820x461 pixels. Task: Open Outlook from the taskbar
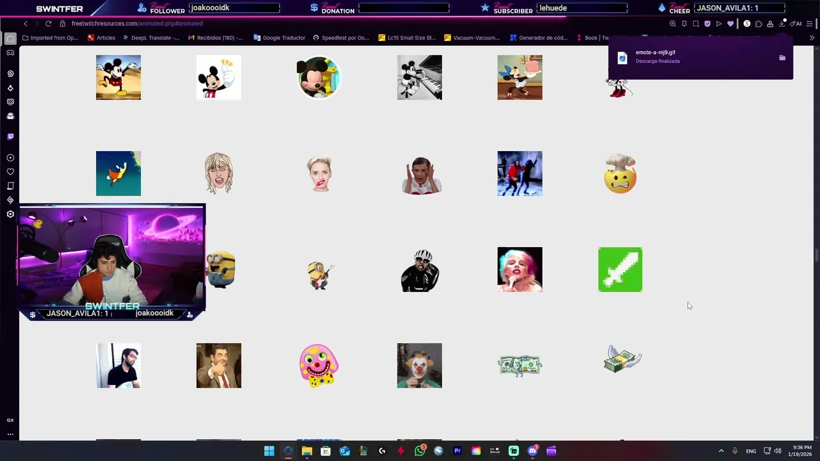coord(345,451)
